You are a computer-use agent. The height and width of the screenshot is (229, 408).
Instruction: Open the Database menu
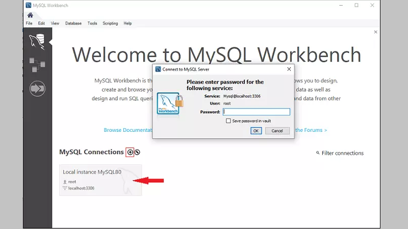[x=73, y=23]
